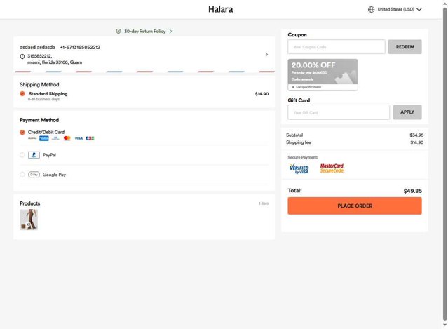Click the Google Pay logo icon
Viewport: 448px width, 329px height.
click(34, 175)
